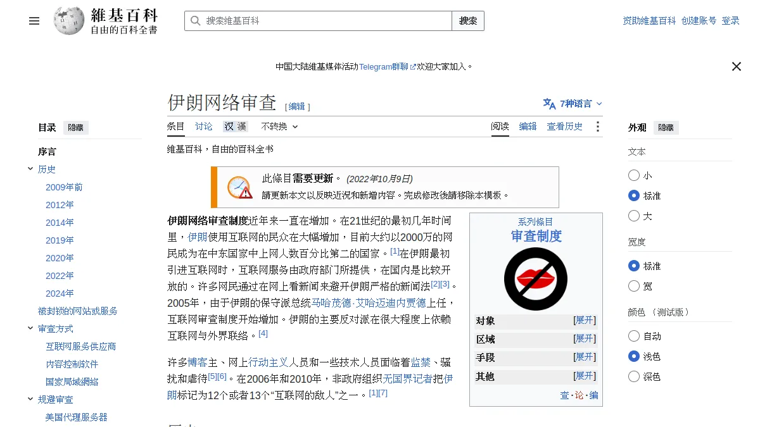Expand the 区域 infobox row
Screen dimensions: 760x427
point(585,338)
